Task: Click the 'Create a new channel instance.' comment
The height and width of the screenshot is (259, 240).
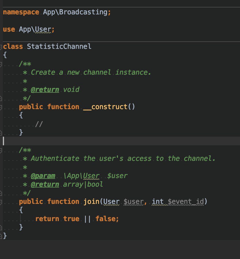Action: click(x=91, y=72)
